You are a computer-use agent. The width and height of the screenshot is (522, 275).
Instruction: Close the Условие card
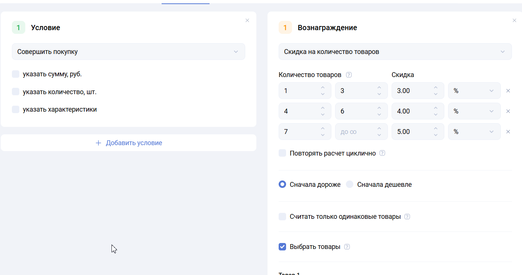tap(247, 20)
